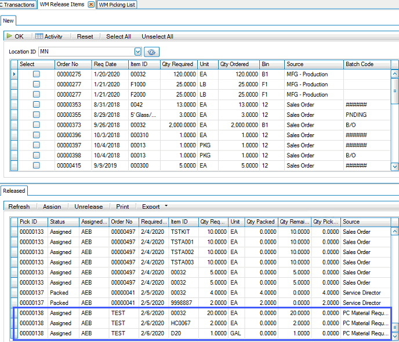Viewport: 399px width, 342px height.
Task: Click Unselect All in the toolbar
Action: click(157, 36)
